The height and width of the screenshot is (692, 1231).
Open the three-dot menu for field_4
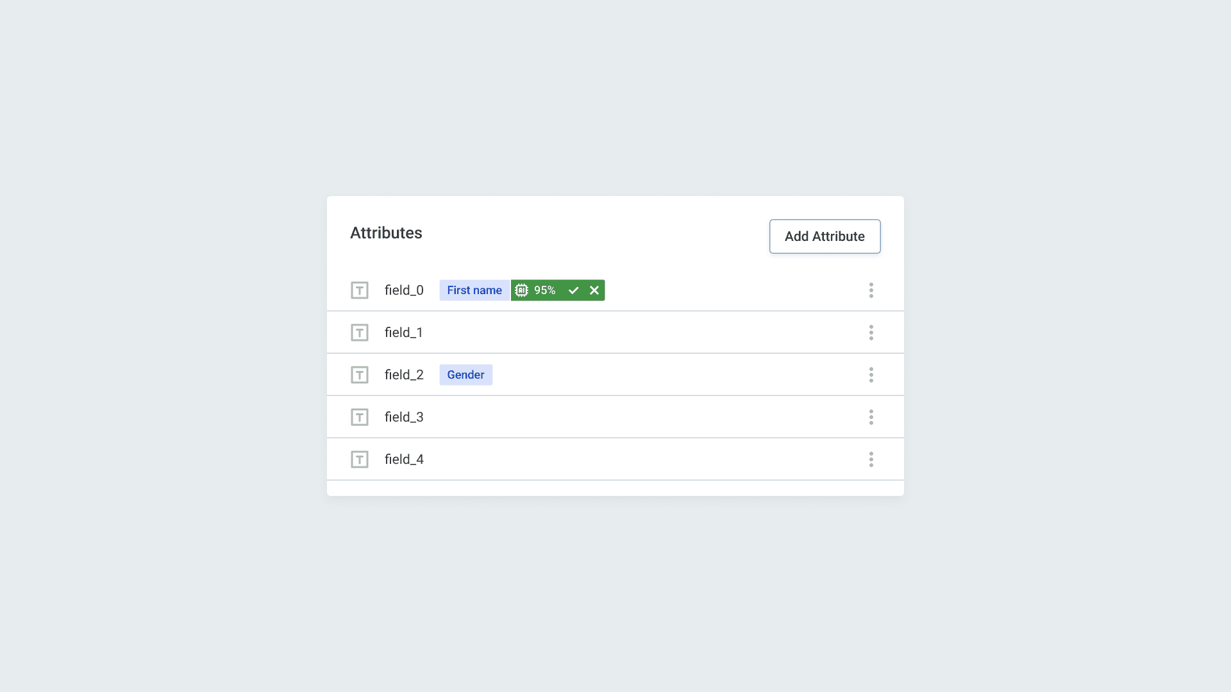point(871,459)
